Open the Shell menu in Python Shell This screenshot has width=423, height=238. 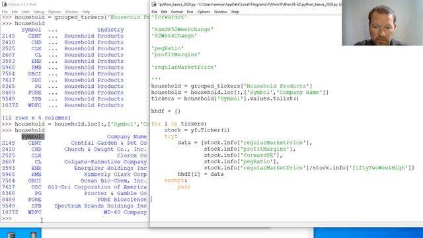[26, 12]
